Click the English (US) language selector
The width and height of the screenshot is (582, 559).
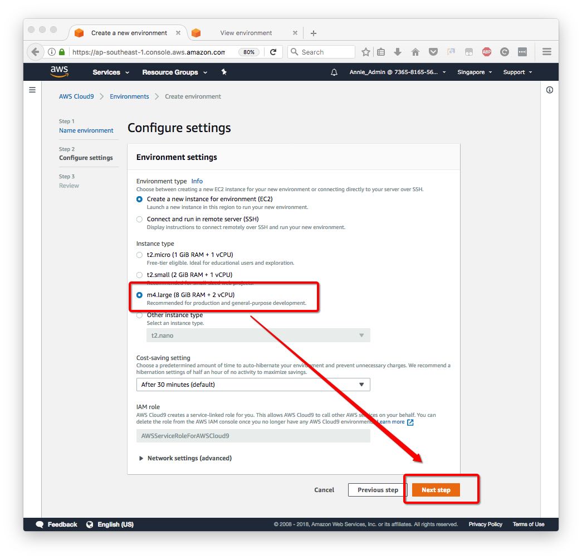[115, 524]
